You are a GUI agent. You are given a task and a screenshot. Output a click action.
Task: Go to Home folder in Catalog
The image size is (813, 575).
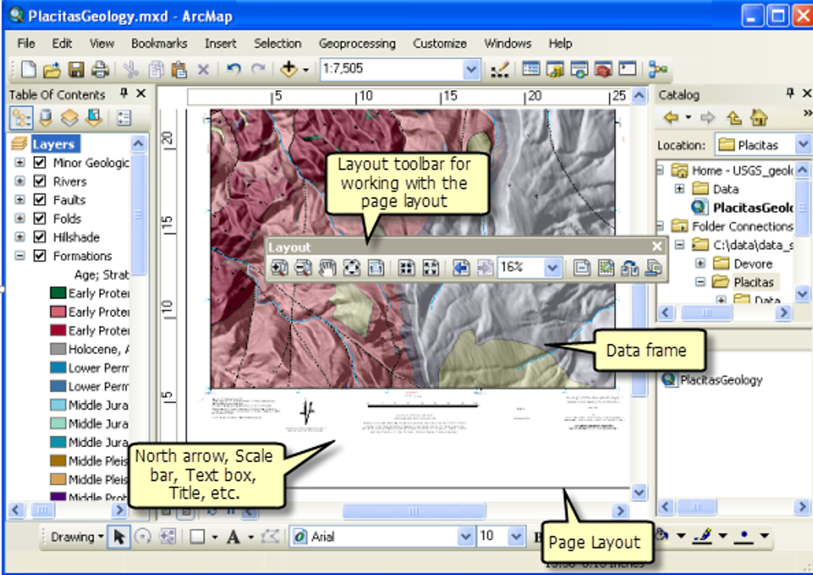[x=759, y=118]
